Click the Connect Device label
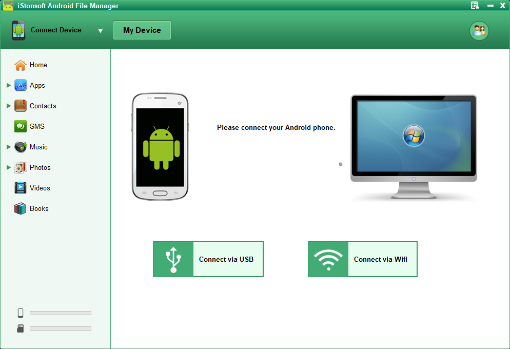510x349 pixels. coord(56,30)
